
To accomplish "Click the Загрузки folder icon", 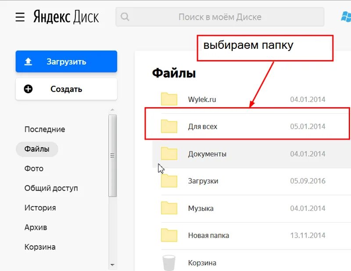I will click(169, 181).
